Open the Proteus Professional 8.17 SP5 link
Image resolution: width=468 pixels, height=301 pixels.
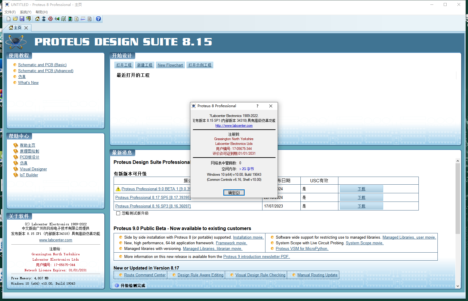click(153, 197)
